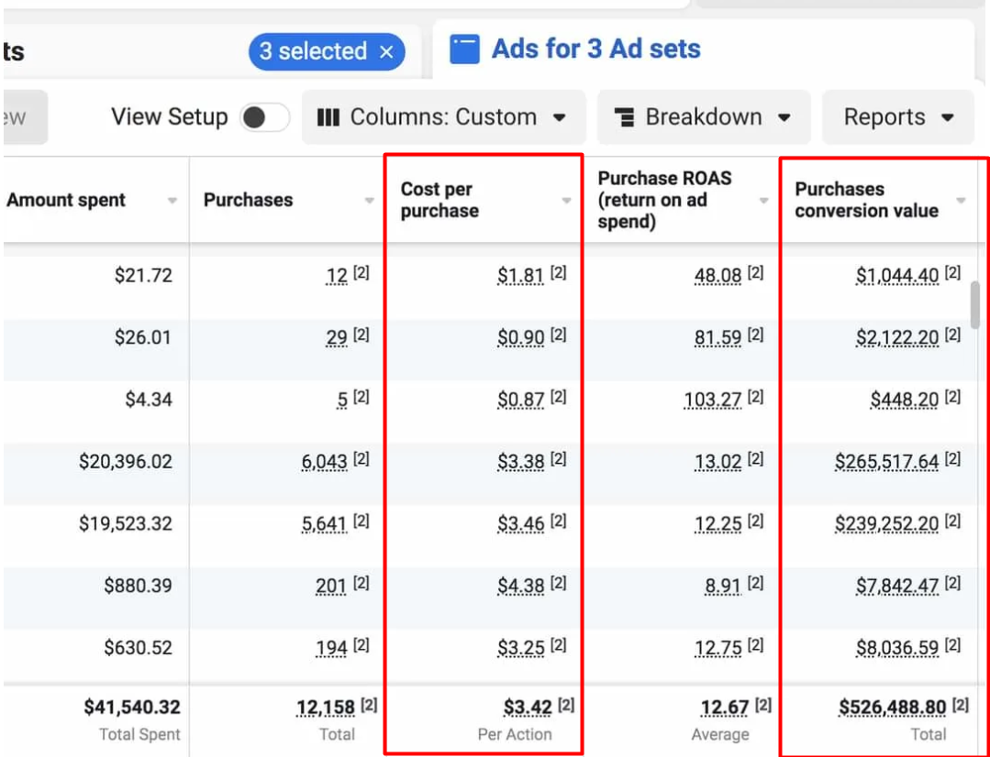The image size is (990, 757).
Task: Click the 6,043 purchases value link
Action: 324,462
